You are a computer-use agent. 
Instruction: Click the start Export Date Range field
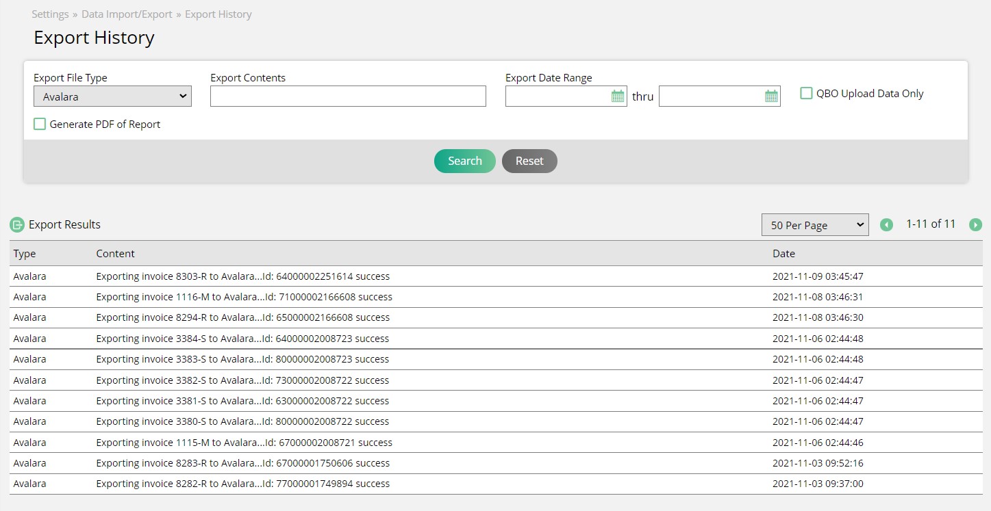point(557,96)
